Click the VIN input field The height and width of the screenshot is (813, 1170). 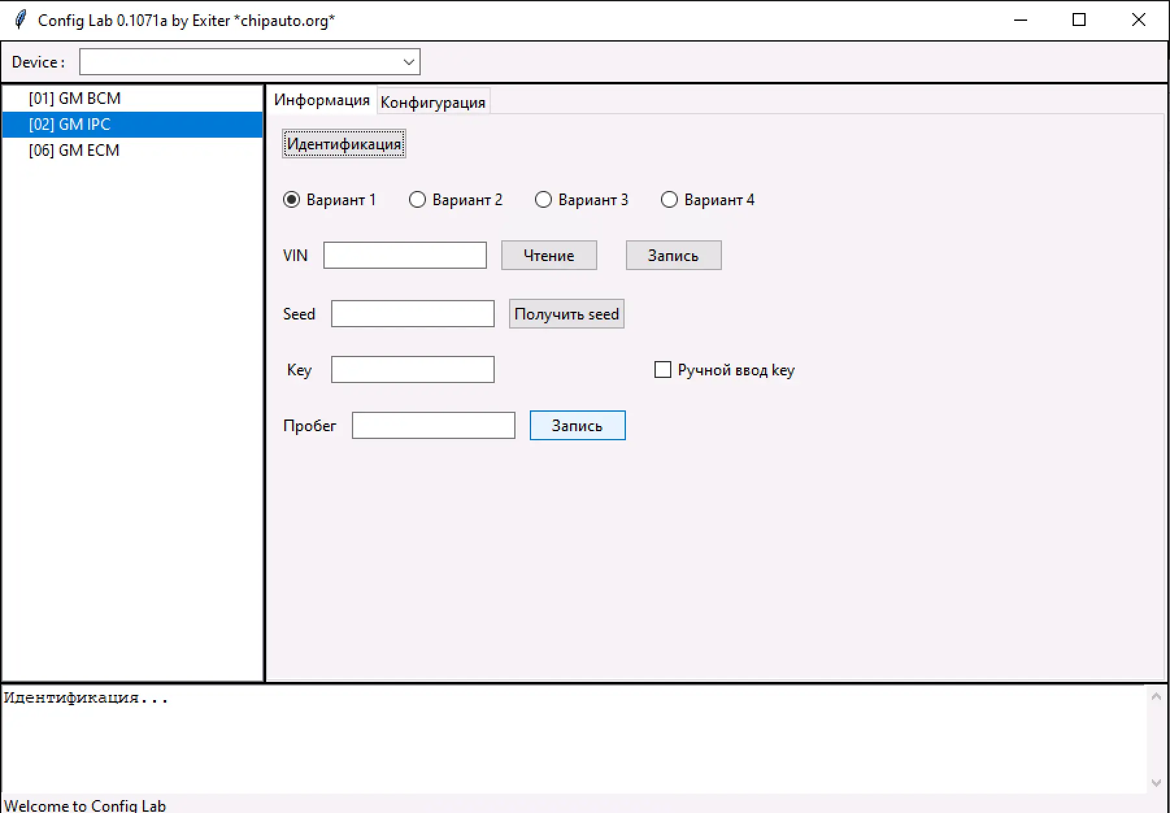tap(405, 256)
